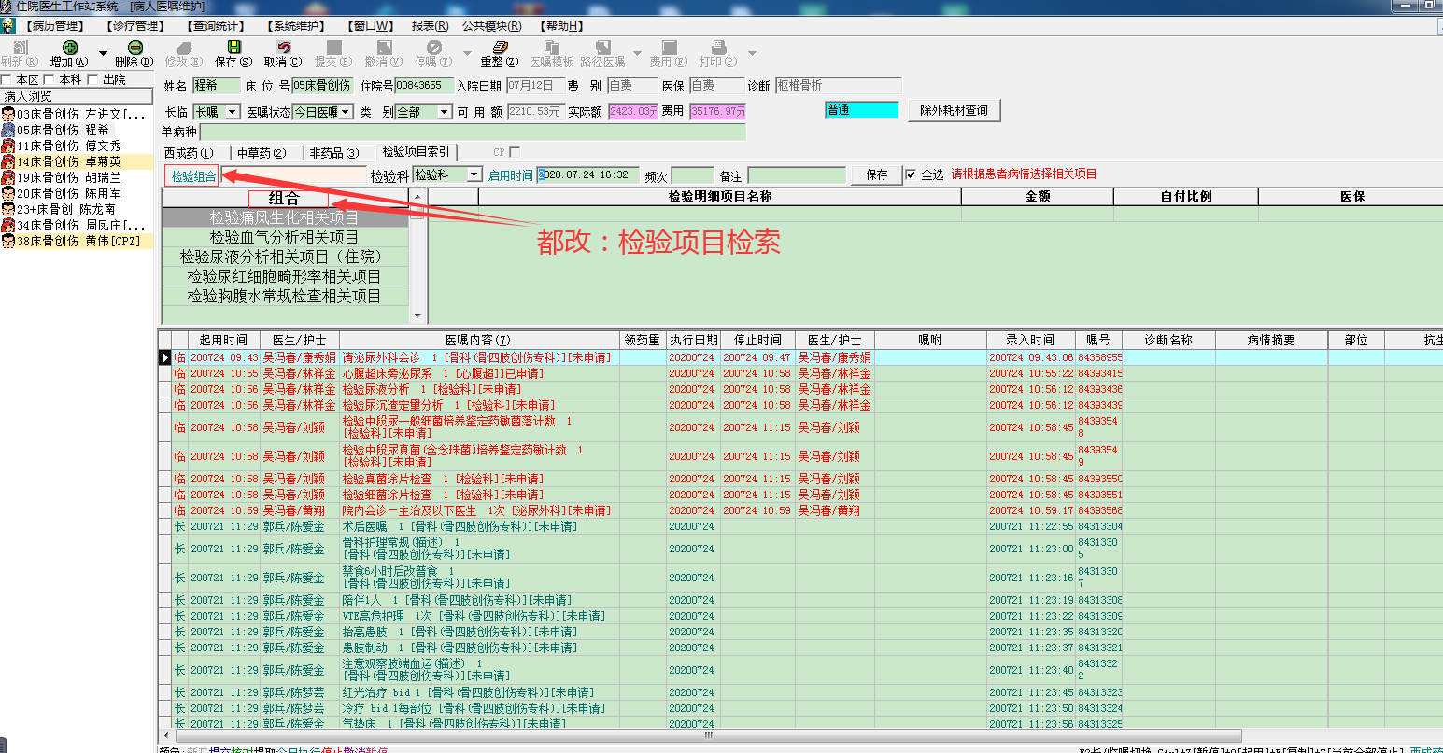
Task: Open the 医嘱状态 dropdown showing 今日医嘱
Action: (346, 112)
